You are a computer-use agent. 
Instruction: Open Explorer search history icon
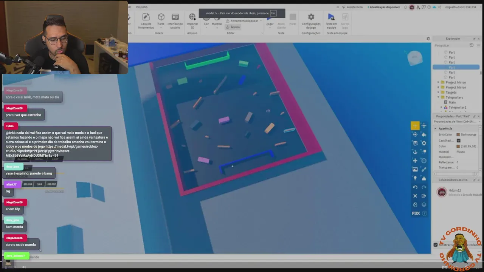tap(471, 45)
